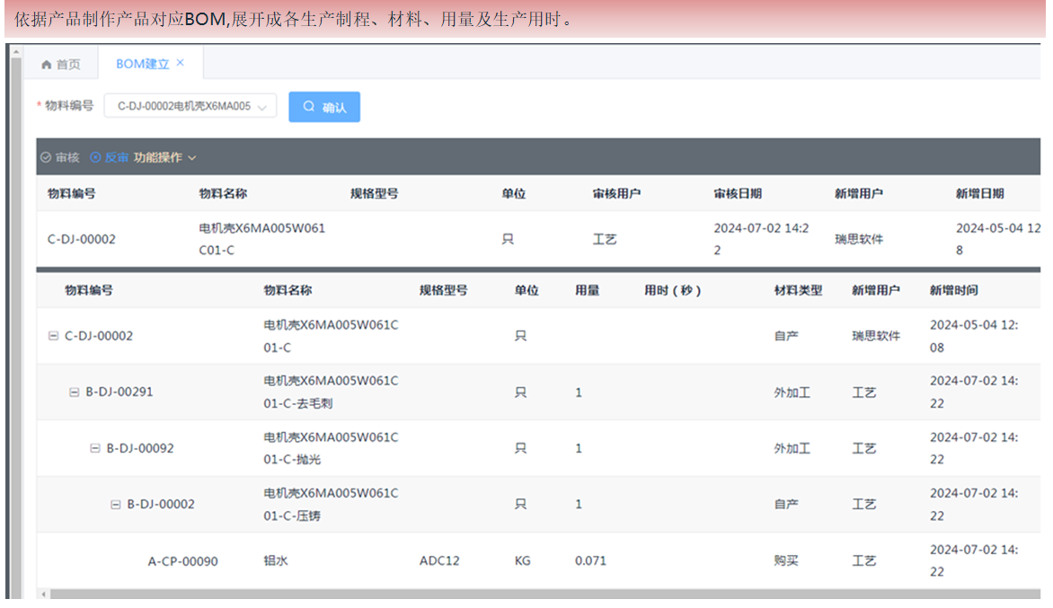Click the 物料名称 header in upper table
1053x608 pixels.
point(223,194)
